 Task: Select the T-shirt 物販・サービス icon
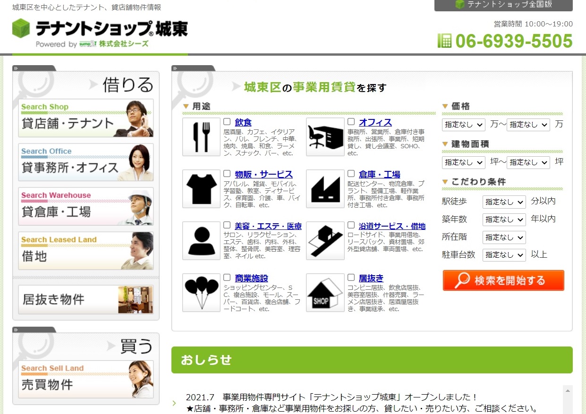(x=201, y=189)
